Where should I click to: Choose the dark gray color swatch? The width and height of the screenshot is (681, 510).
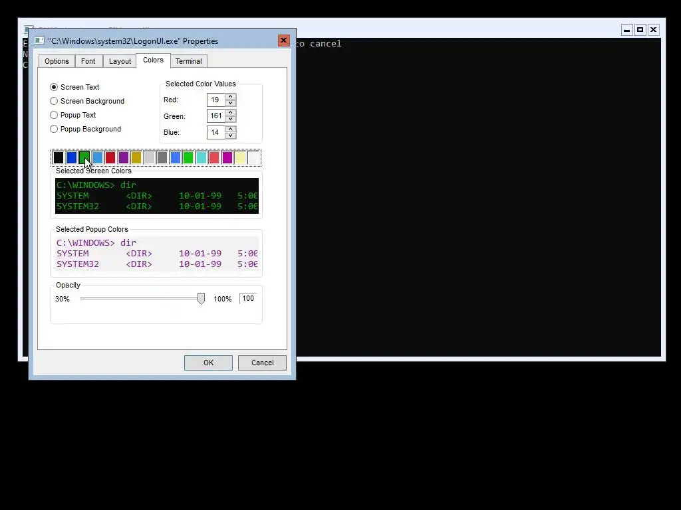[x=162, y=157]
